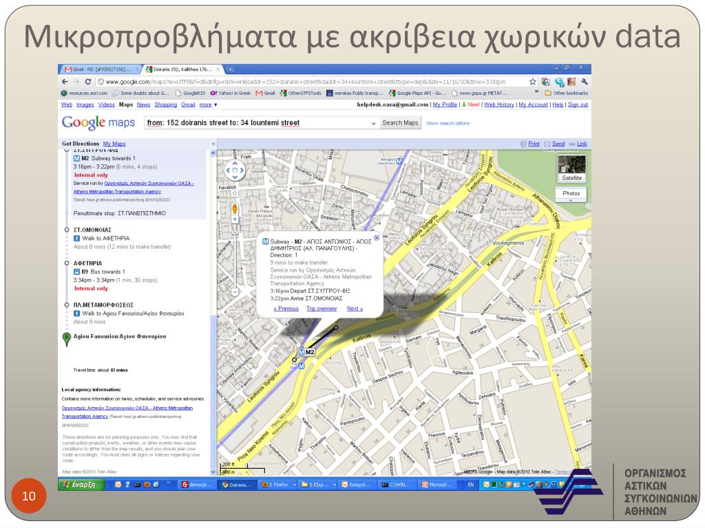Click the browser Forward arrow

pos(76,82)
